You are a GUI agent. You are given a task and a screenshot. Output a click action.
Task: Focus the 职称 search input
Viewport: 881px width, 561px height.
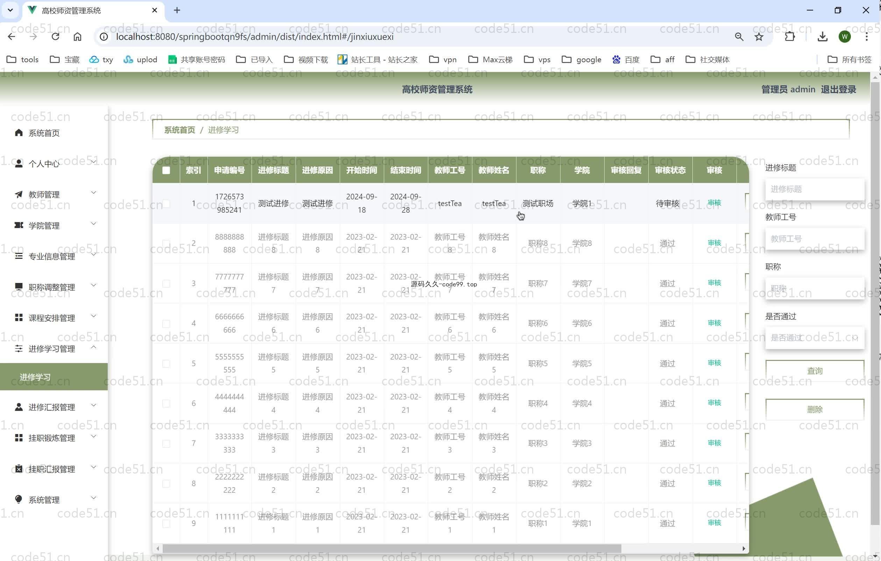[815, 288]
